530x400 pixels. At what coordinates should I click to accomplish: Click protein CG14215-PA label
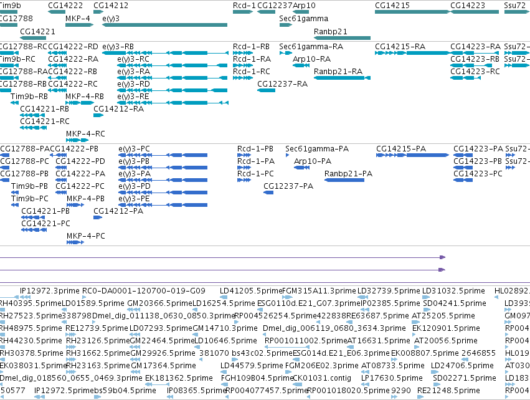tap(401, 149)
